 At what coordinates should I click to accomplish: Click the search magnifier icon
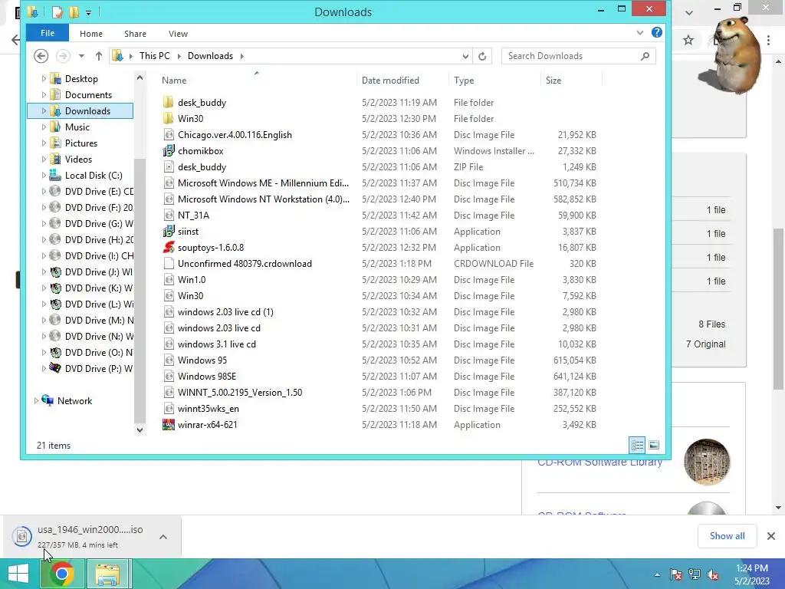[x=645, y=56]
